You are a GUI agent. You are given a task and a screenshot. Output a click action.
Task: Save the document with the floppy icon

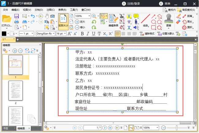[x=17, y=16]
